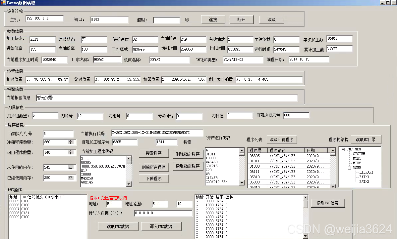This screenshot has width=397, height=239.
Task: Click scroll up arrow of current program code box
Action: [x=129, y=159]
